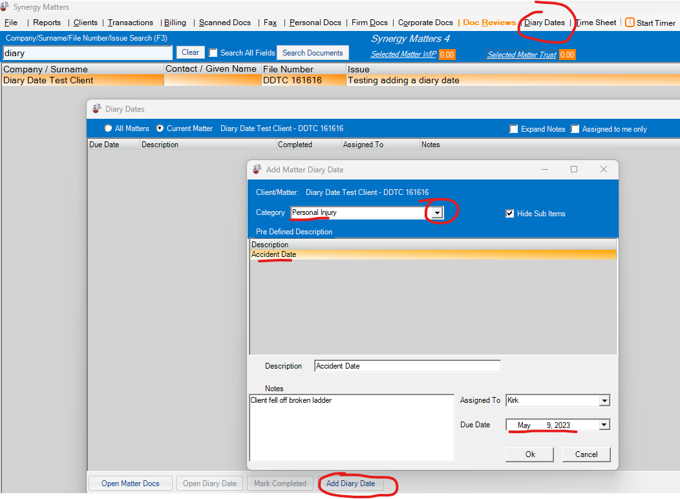
Task: Open the Selected Matter WIP link
Action: 403,55
